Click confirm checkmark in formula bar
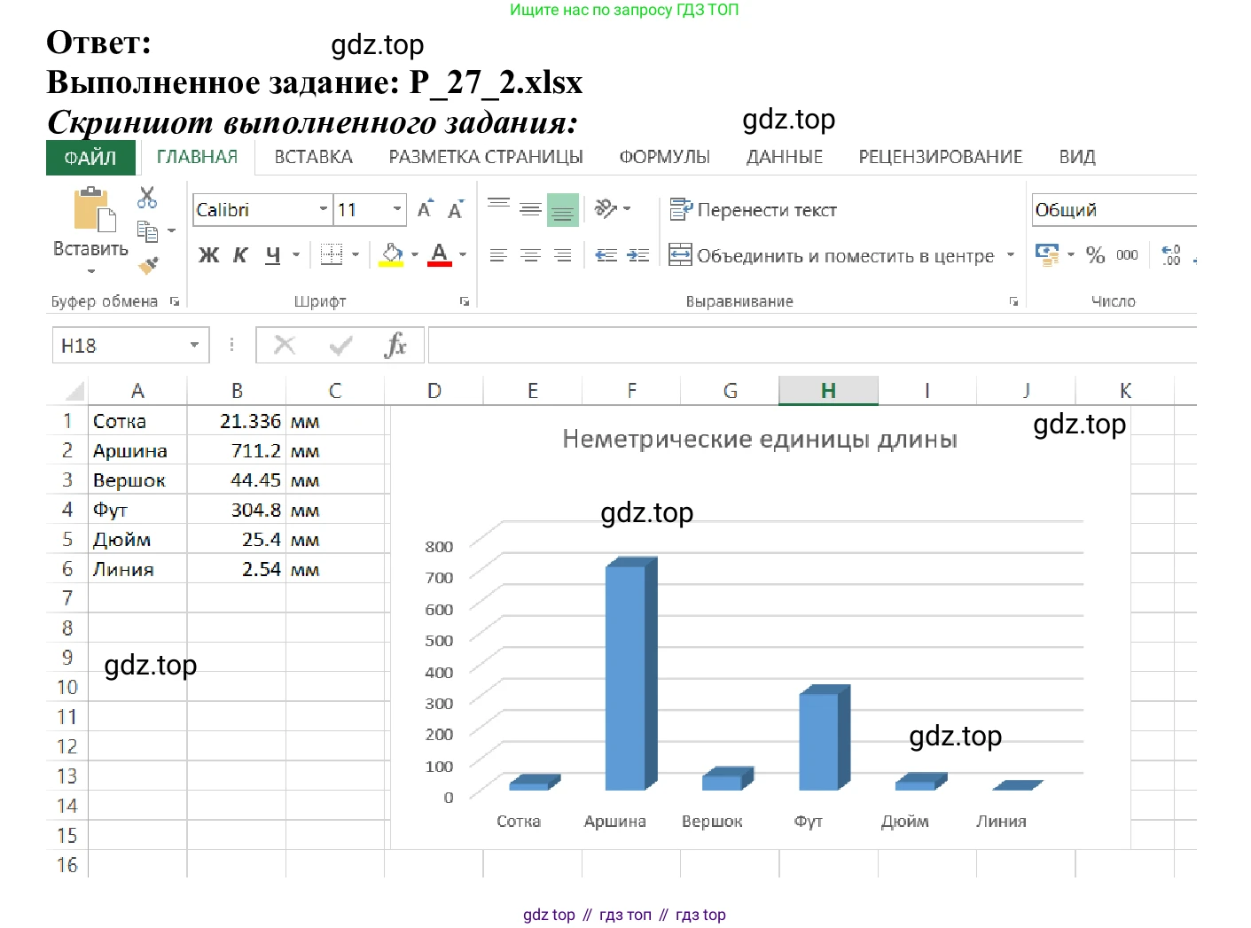 tap(340, 345)
